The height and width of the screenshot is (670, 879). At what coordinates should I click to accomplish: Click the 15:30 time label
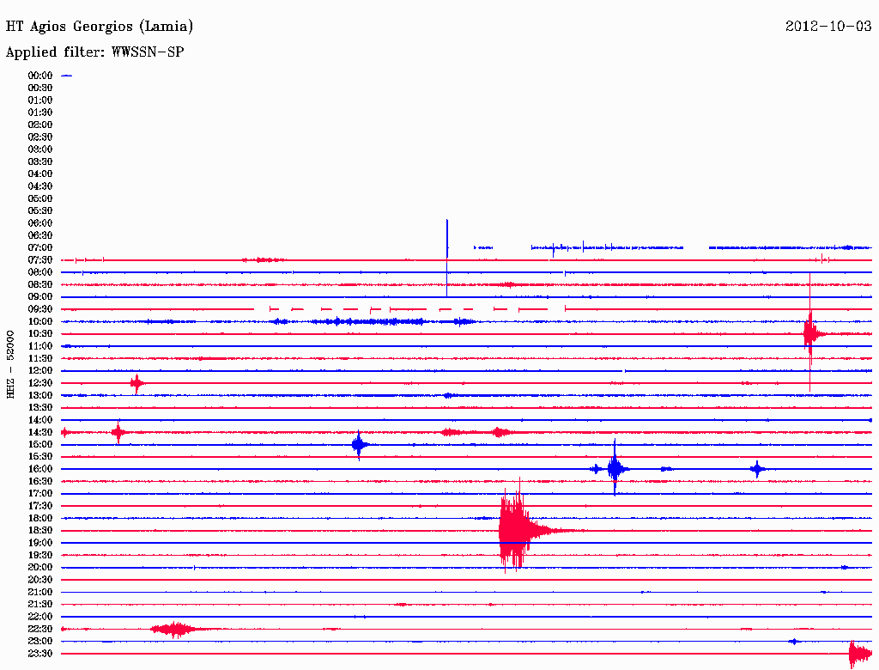pos(40,457)
